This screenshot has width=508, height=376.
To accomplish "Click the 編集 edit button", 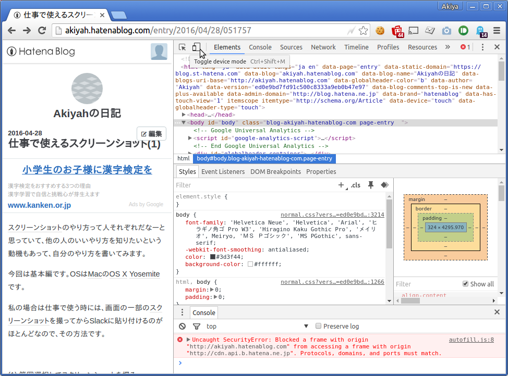I will pyautogui.click(x=152, y=134).
